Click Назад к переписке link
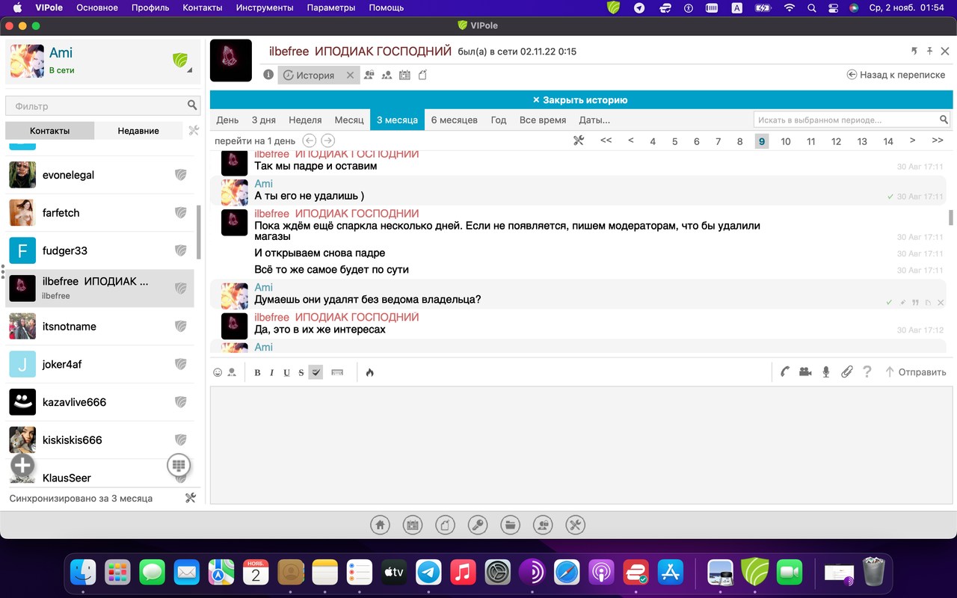The height and width of the screenshot is (598, 957). (896, 75)
